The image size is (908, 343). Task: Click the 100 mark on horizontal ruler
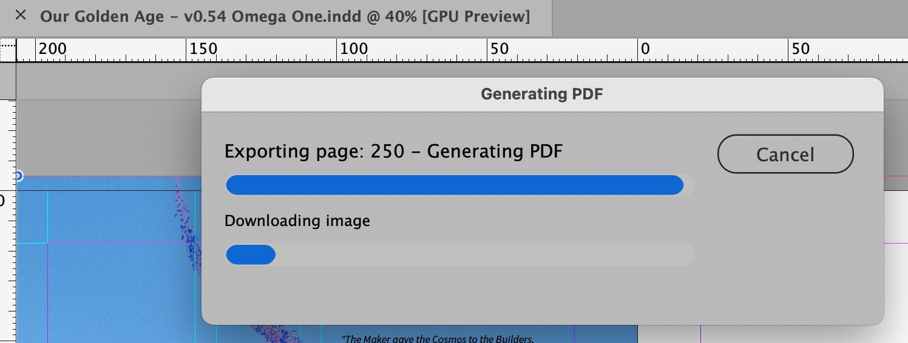tap(354, 49)
